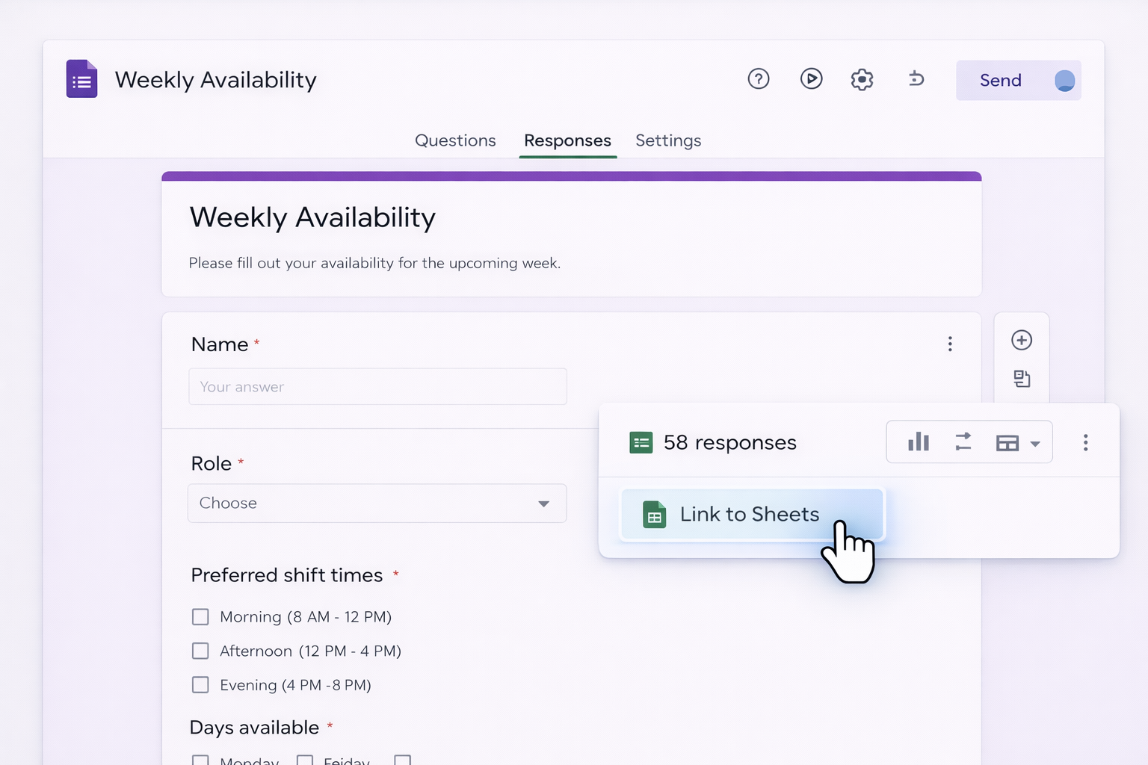Click the 'Days available' question title
This screenshot has height=765, width=1148.
click(x=254, y=728)
